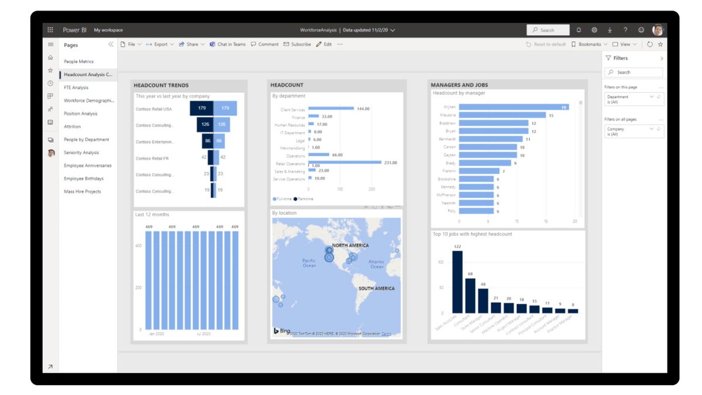Screen dimensions: 702x395
Task: Click the Filters pane search box
Action: tap(634, 71)
